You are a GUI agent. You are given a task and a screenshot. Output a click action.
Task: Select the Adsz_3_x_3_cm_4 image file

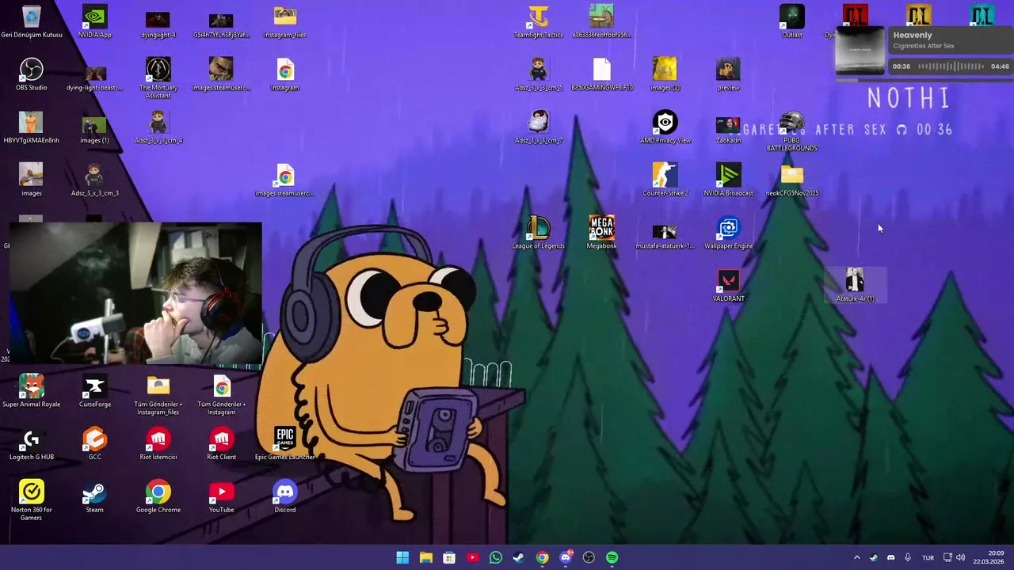pos(158,127)
